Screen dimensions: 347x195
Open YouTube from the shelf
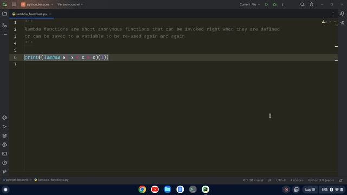tap(155, 190)
